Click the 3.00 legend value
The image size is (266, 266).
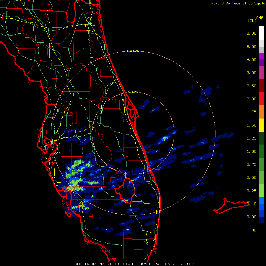tap(252, 73)
